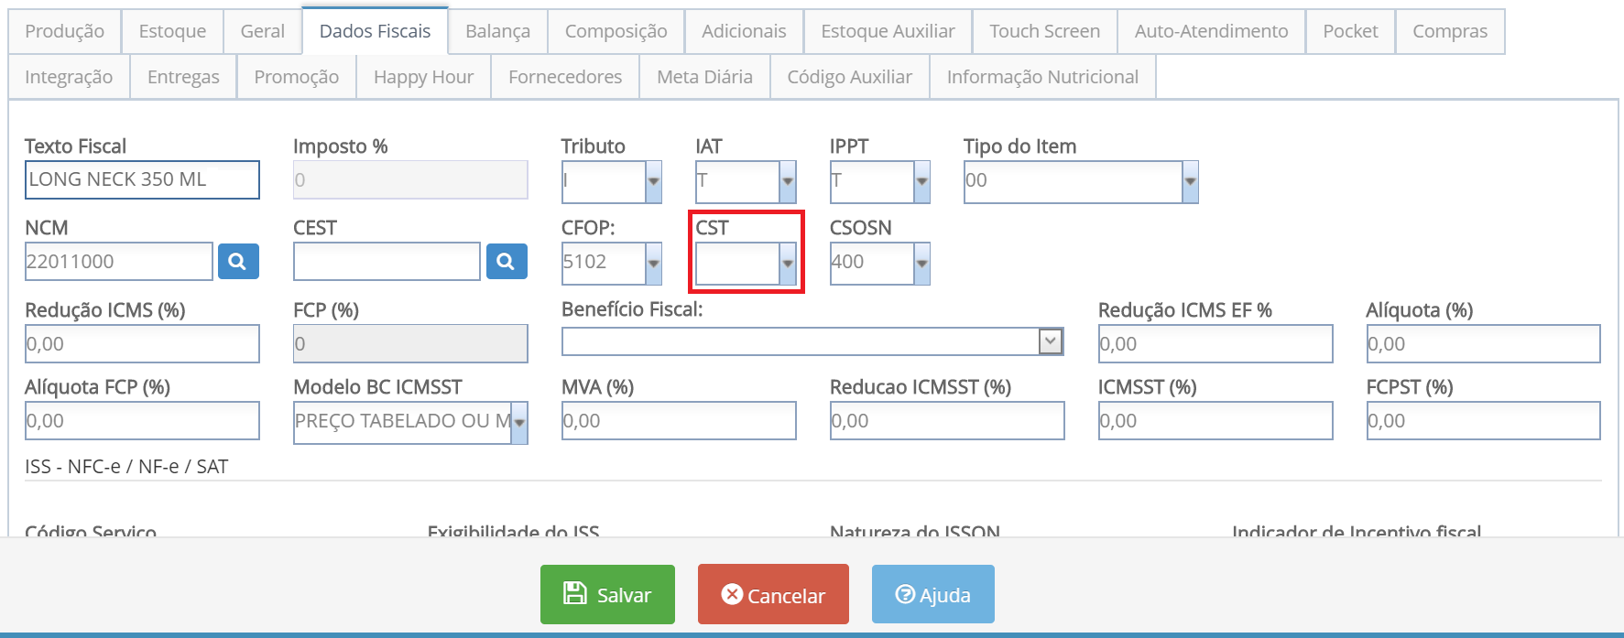Click the MVA (%) field

tap(679, 421)
